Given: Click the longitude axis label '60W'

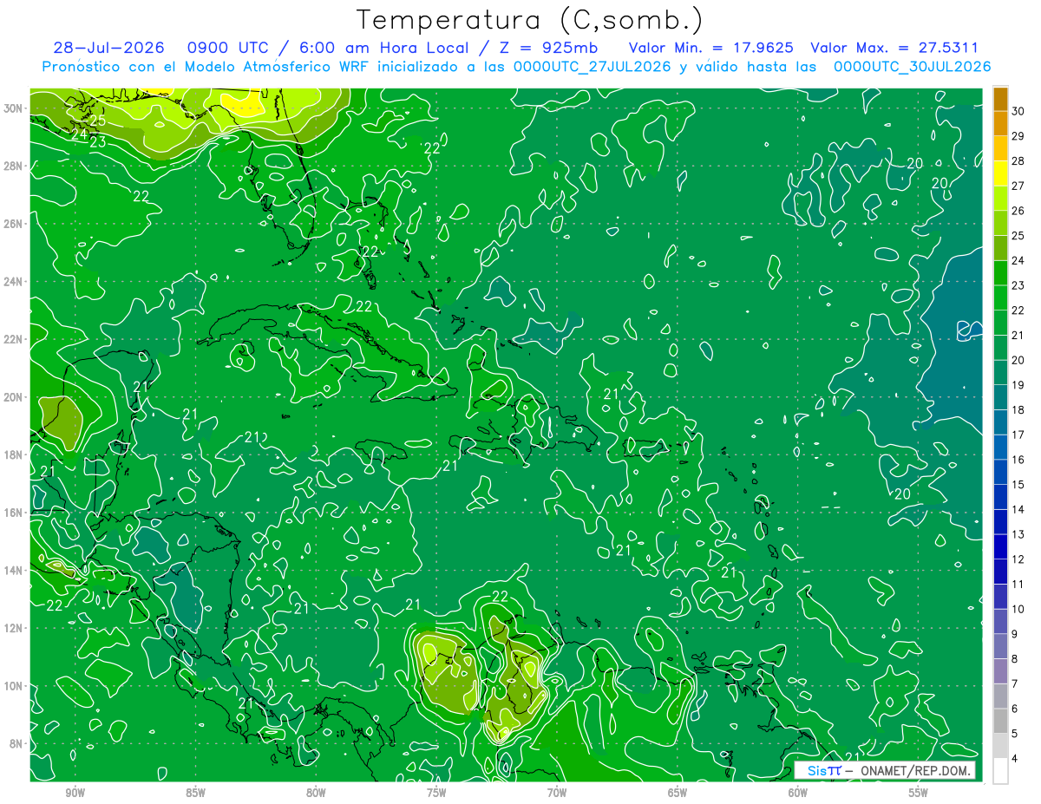Looking at the screenshot, I should (x=798, y=793).
